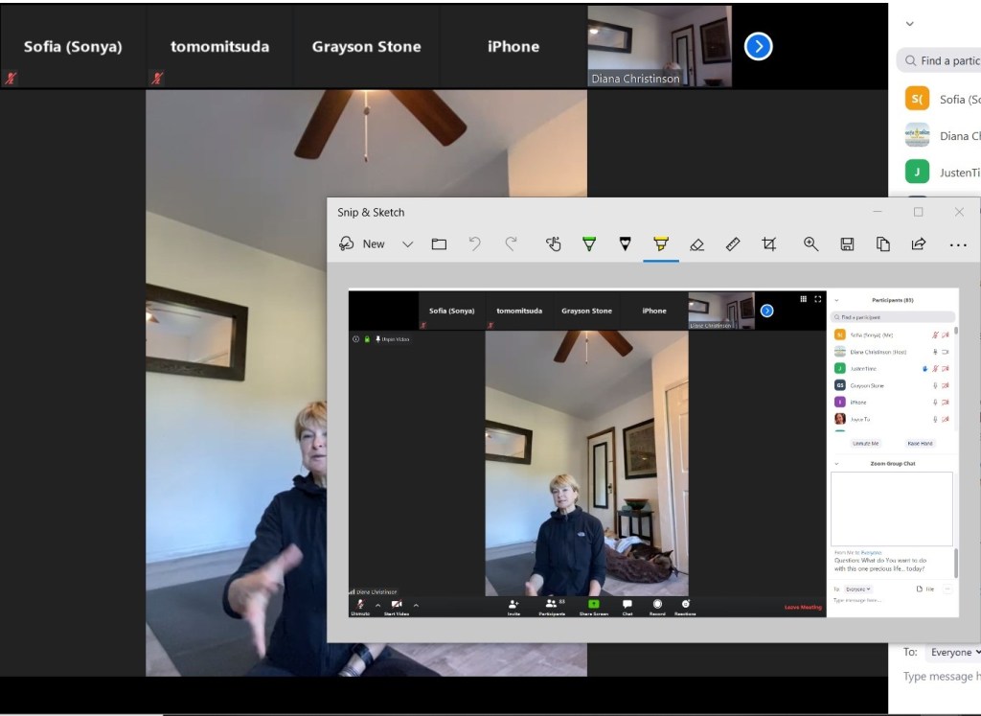
Task: Click the New snip button
Action: (361, 244)
